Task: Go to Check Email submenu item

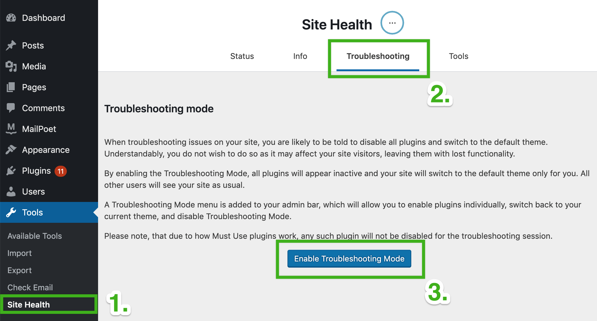Action: [x=30, y=288]
